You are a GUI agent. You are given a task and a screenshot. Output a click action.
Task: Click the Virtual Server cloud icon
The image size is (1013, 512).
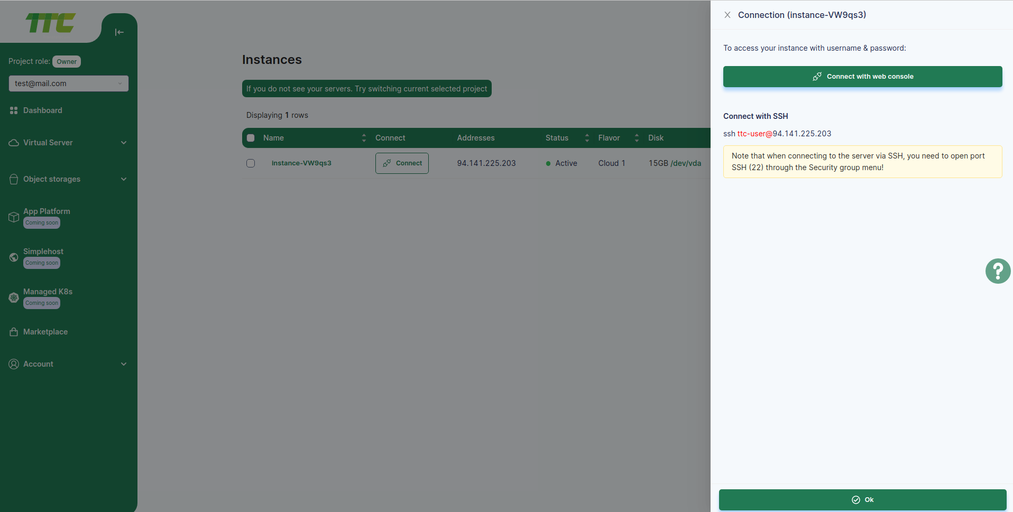[14, 143]
